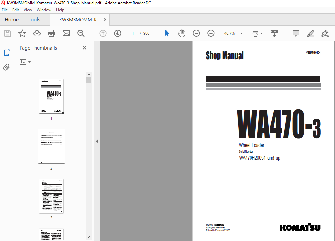Click the thumbnail page label 1
Screen dimensions: 335x241
(x=51, y=118)
